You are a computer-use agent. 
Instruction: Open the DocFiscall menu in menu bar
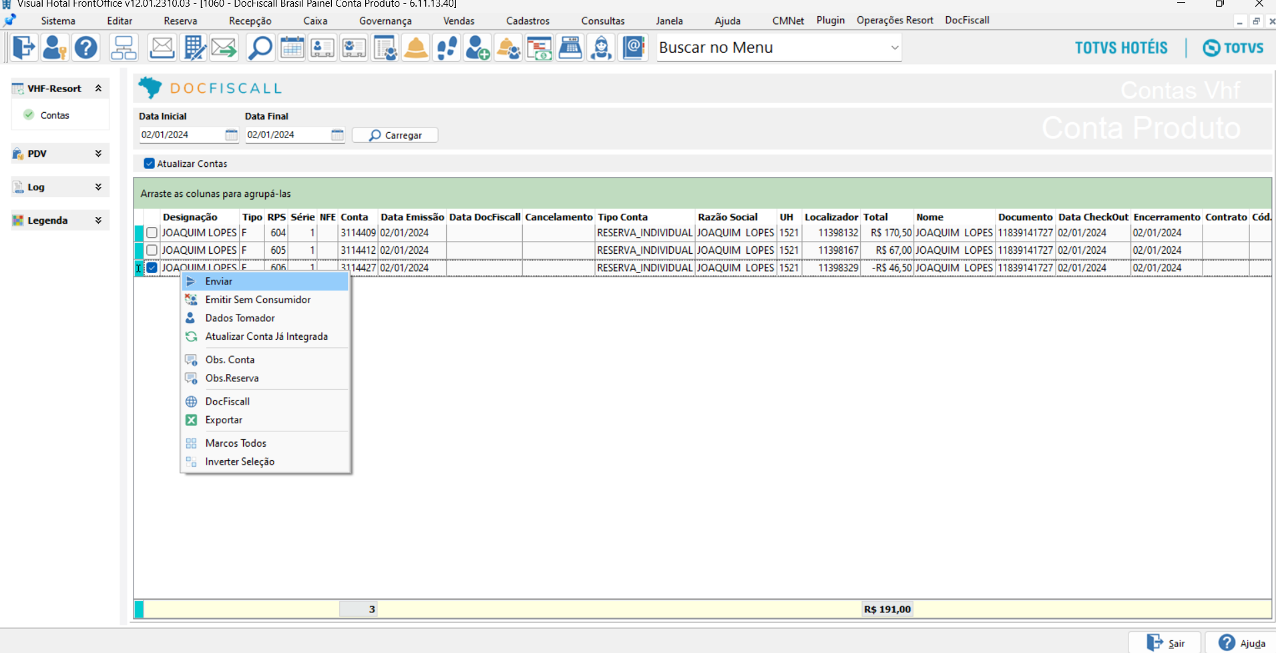(x=967, y=20)
